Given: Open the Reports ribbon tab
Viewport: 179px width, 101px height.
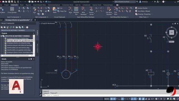Looking at the screenshot, I should click(x=28, y=5).
